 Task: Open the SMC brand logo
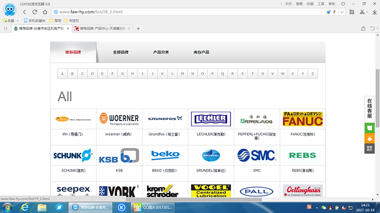click(256, 155)
